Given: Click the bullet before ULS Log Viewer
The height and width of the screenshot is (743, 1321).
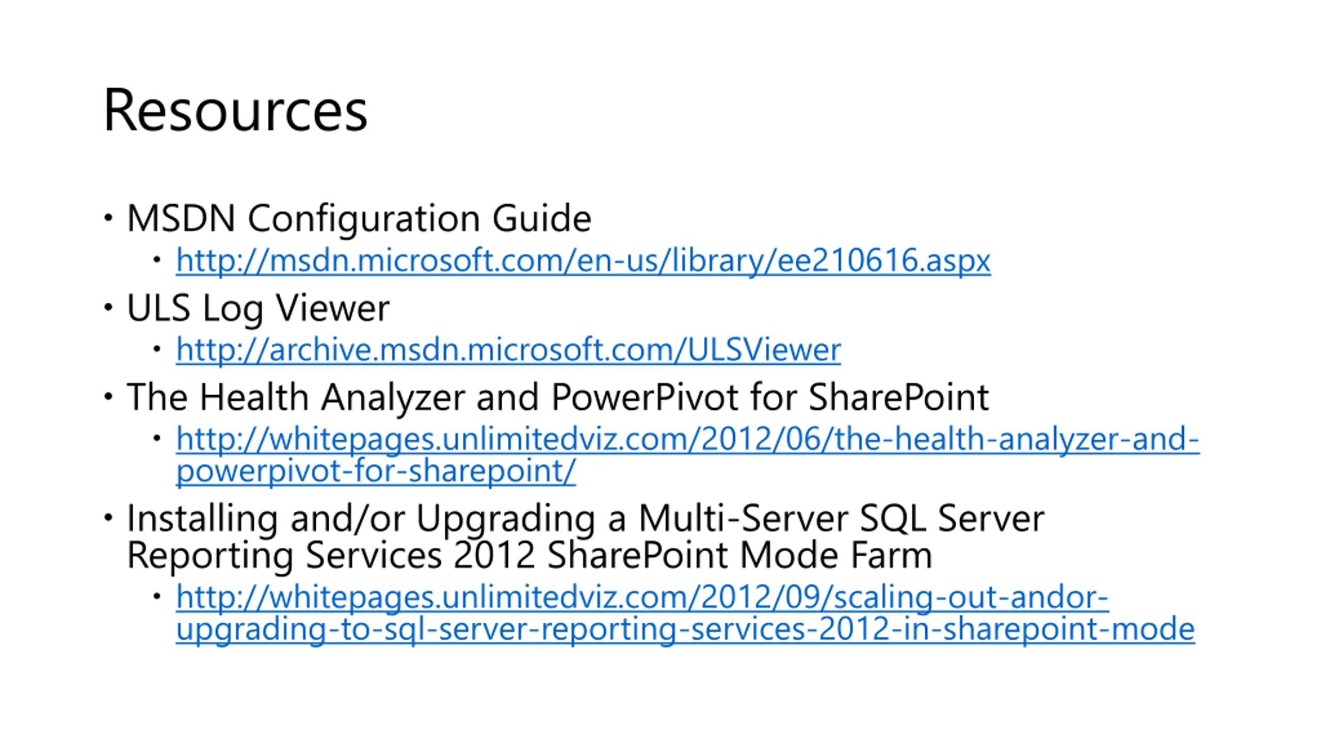Looking at the screenshot, I should click(108, 308).
